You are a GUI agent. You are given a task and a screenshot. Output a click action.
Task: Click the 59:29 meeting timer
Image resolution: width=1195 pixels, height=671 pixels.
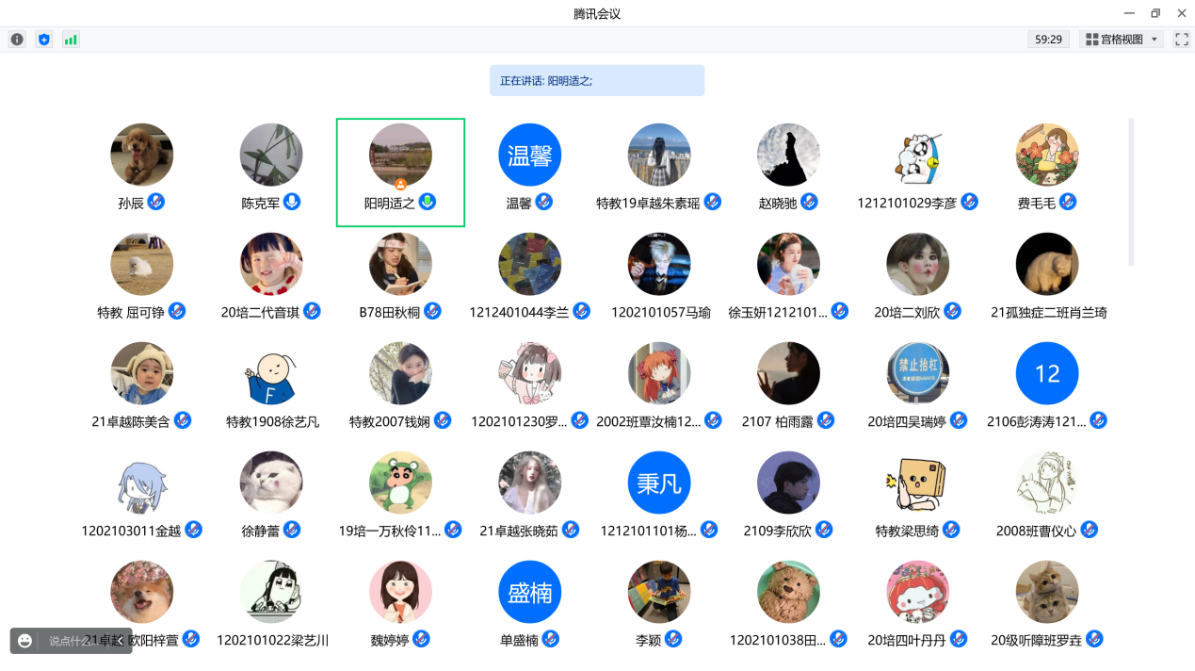tap(1048, 40)
